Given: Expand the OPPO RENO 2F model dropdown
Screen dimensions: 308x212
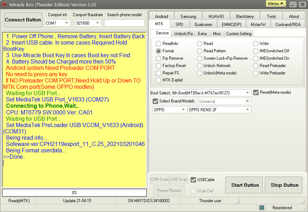Looking at the screenshot, I should click(219, 110).
